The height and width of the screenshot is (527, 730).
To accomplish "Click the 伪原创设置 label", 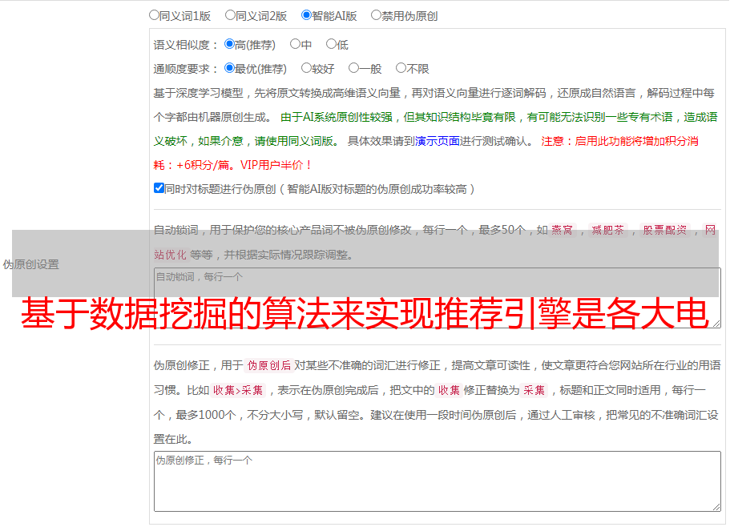I will 31,264.
